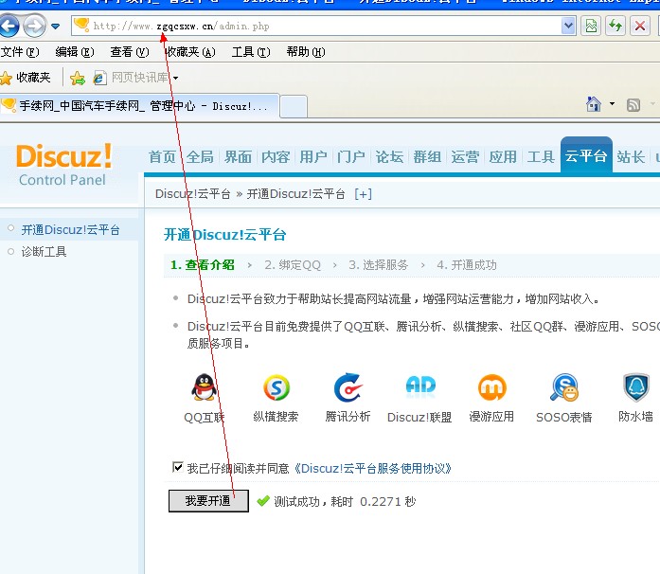
Task: Expand the 网页快讯库 dropdown arrow
Action: coord(175,78)
